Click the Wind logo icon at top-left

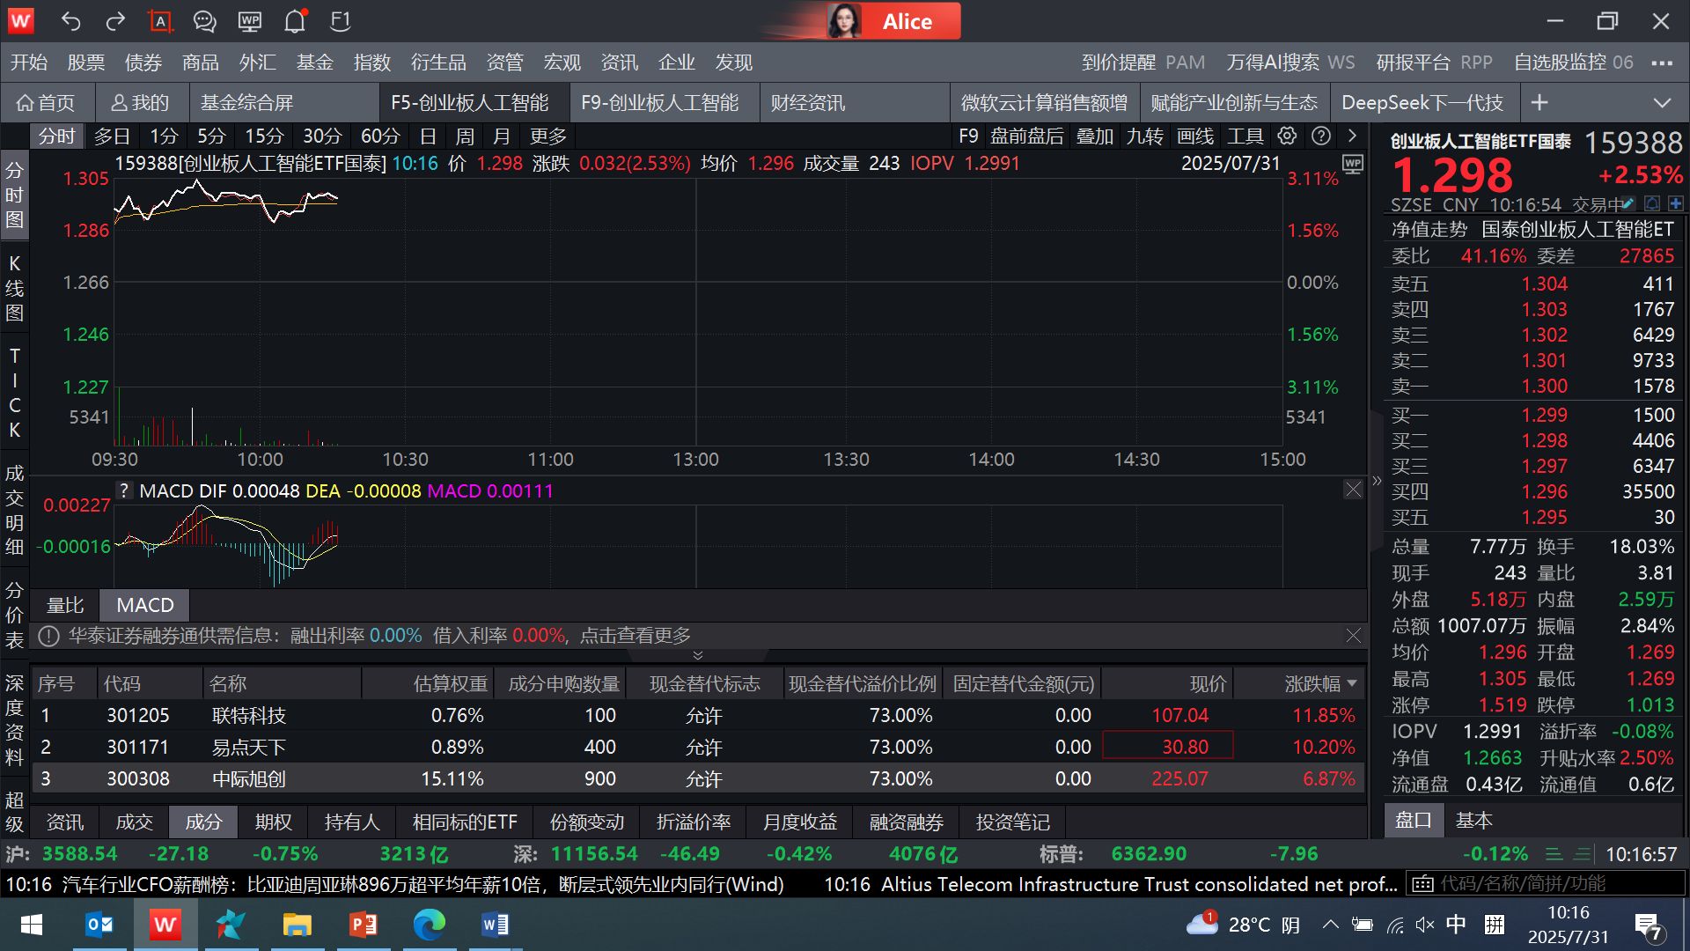[20, 20]
